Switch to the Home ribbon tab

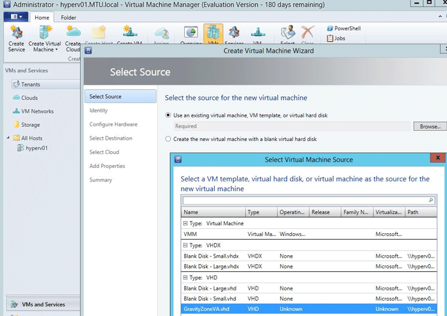pos(42,17)
